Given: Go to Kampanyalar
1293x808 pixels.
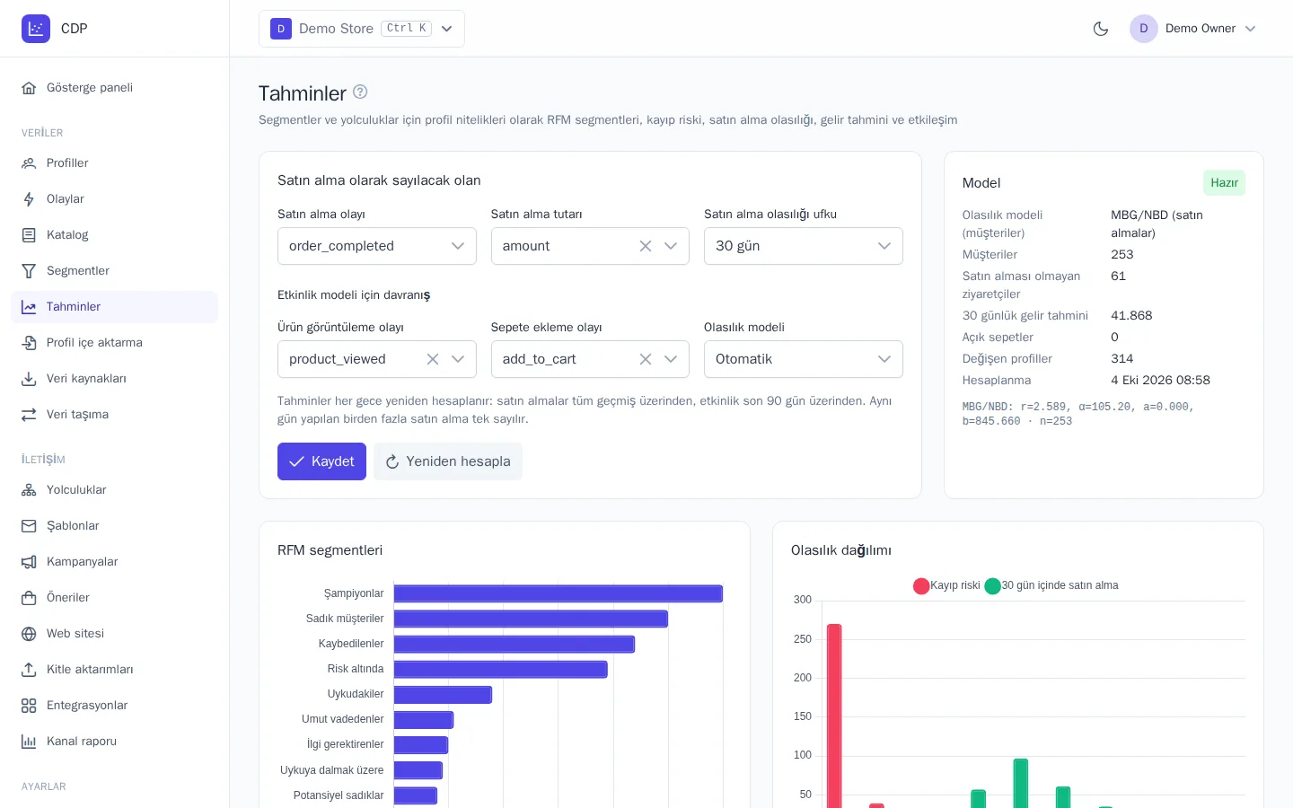Looking at the screenshot, I should tap(115, 562).
